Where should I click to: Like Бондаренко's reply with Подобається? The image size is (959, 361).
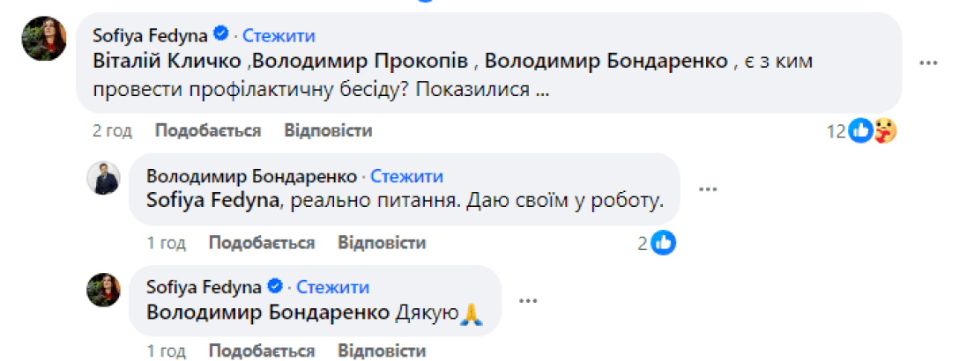point(262,243)
